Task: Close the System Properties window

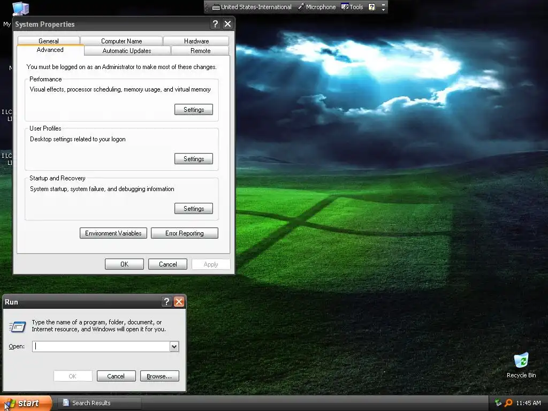Action: (x=227, y=24)
